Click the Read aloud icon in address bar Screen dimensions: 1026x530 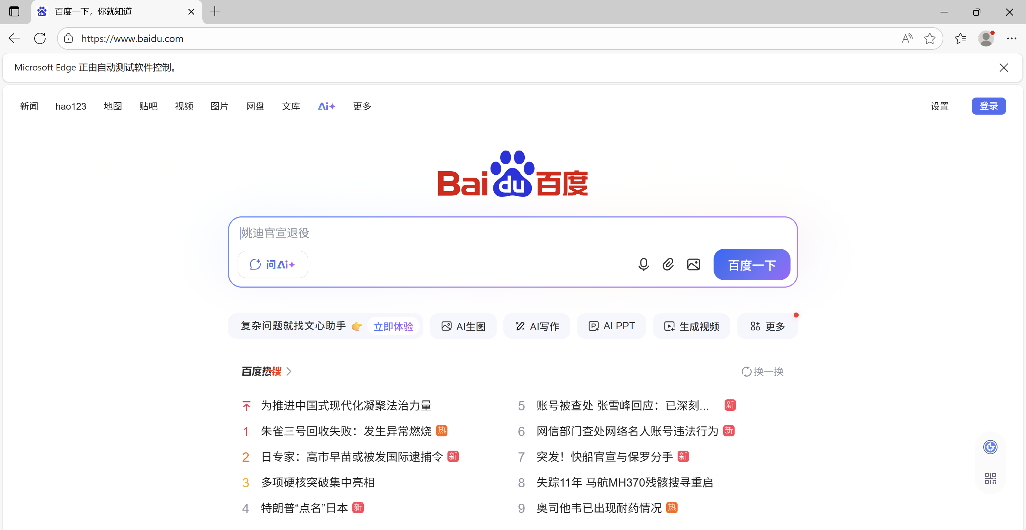[907, 38]
